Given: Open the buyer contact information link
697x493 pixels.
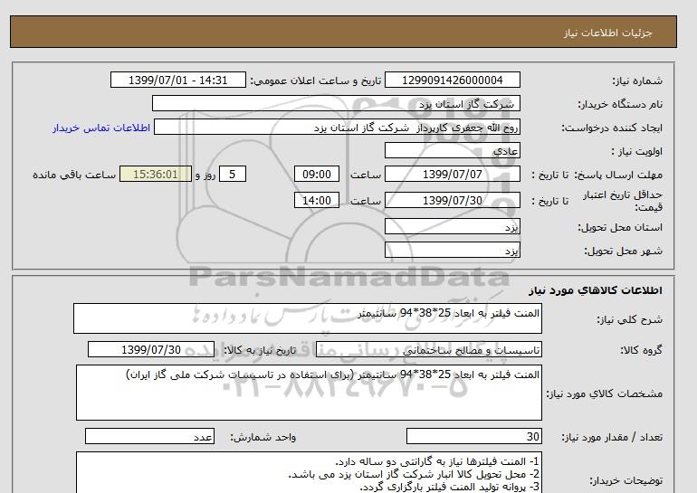Looking at the screenshot, I should (101, 128).
